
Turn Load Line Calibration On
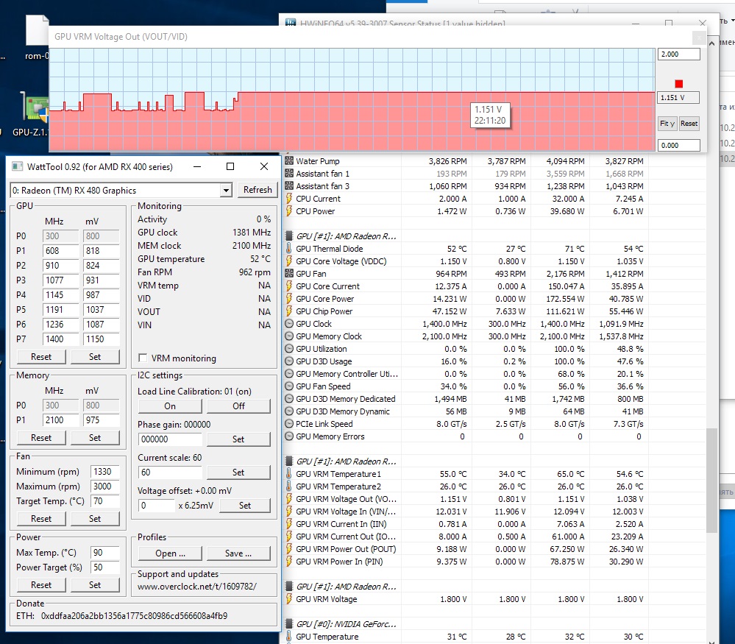point(170,406)
